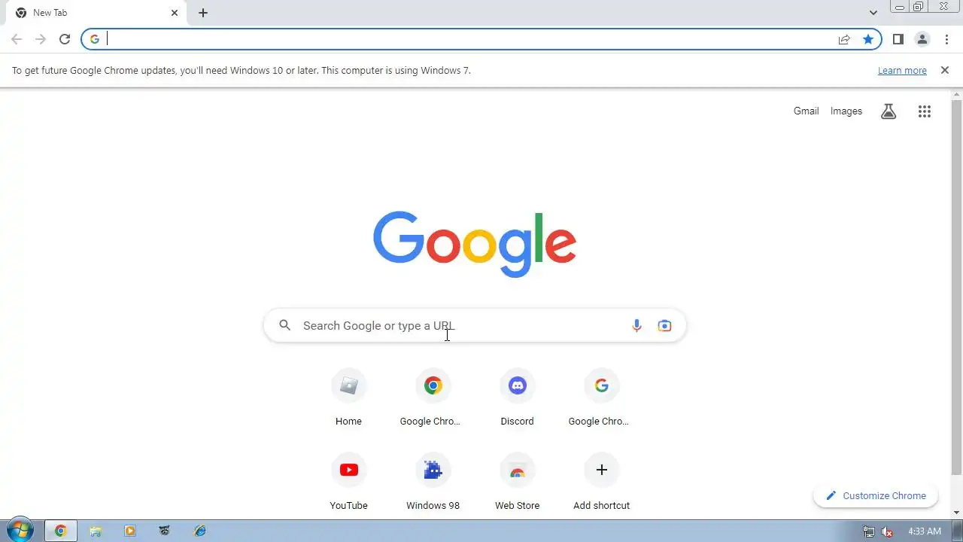The width and height of the screenshot is (963, 542).
Task: Click the scrollbar up arrow
Action: pos(957,94)
